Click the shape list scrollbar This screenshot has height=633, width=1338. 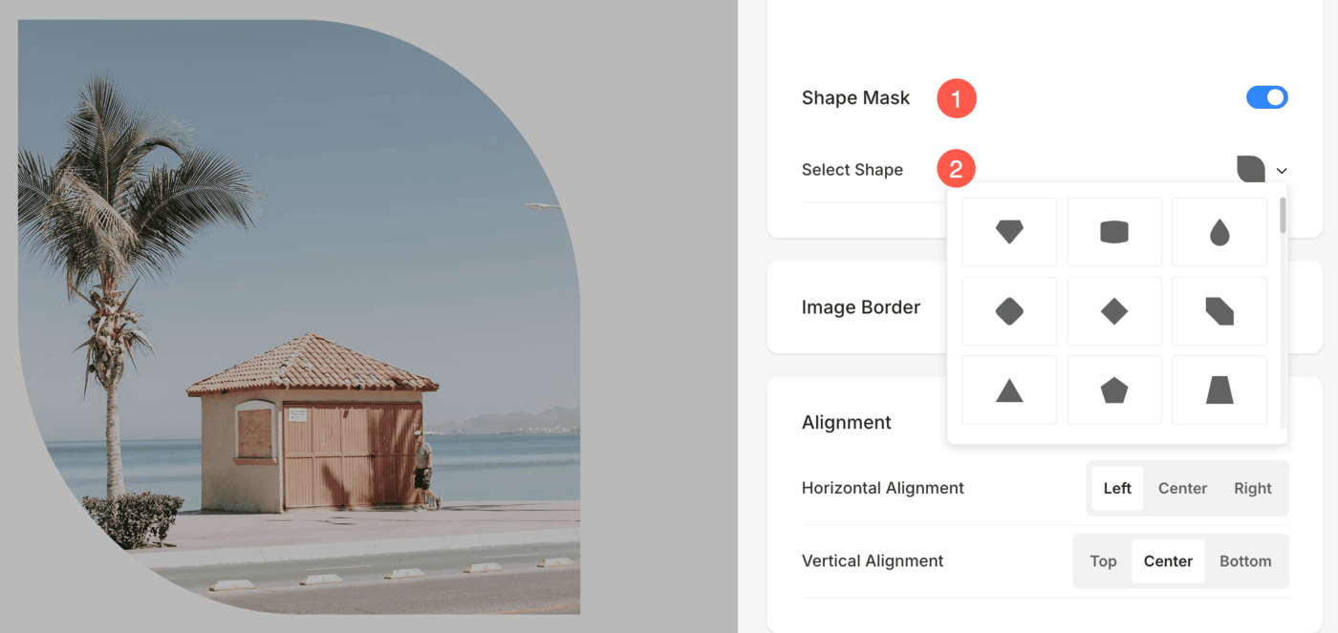[x=1283, y=216]
